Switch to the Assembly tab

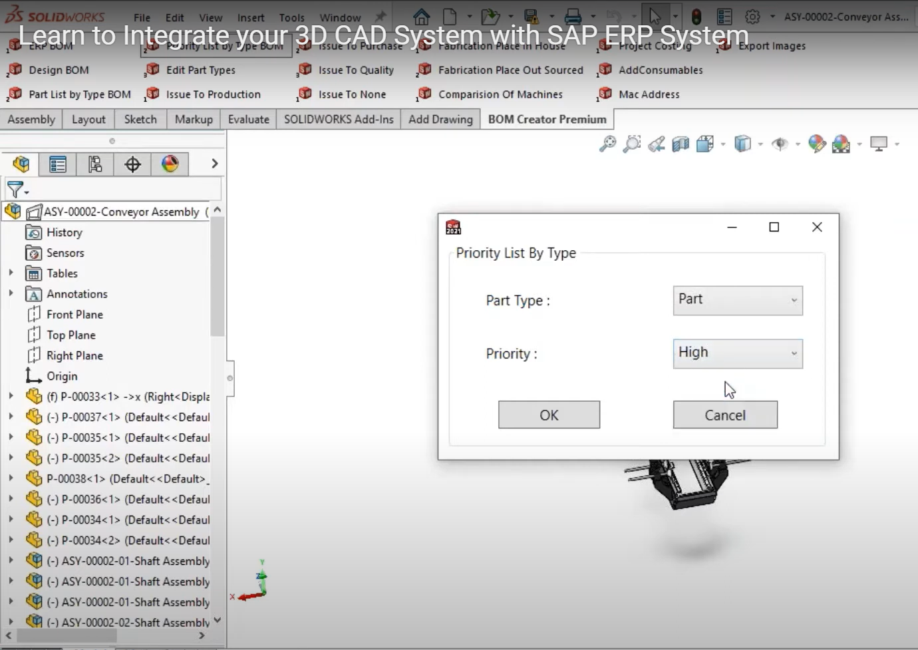tap(31, 119)
